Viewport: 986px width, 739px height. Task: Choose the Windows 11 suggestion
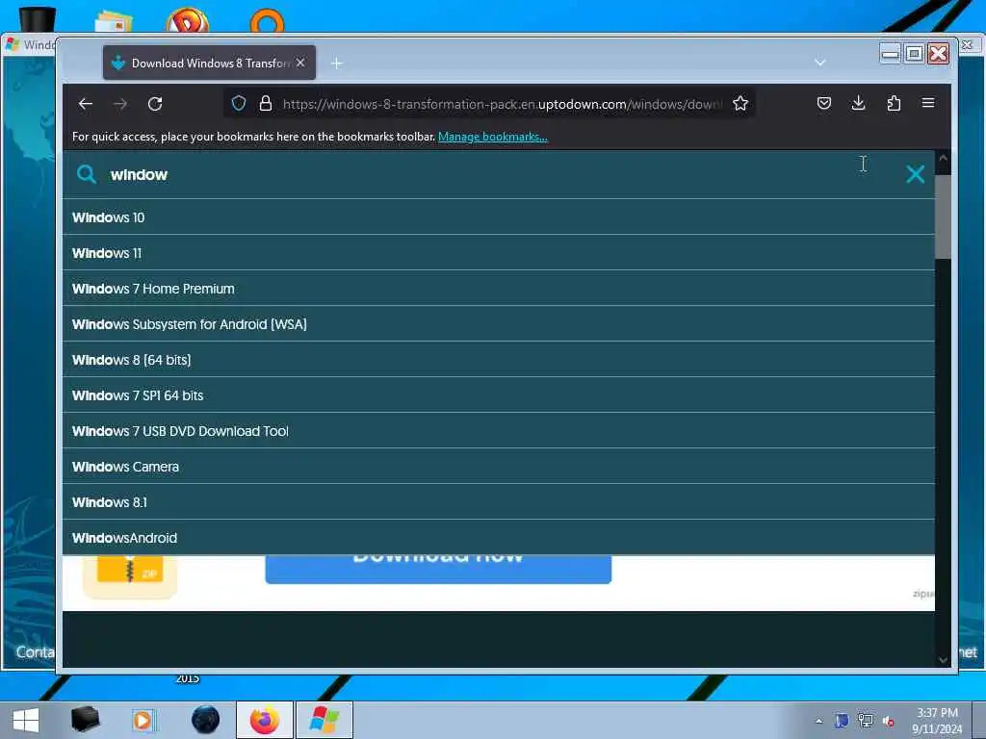coord(499,253)
